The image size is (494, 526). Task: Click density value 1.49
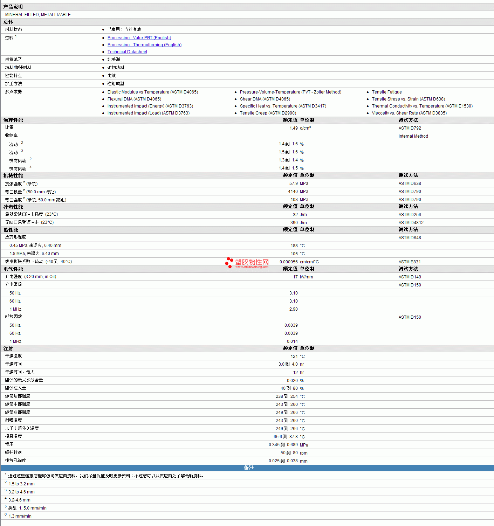click(294, 128)
